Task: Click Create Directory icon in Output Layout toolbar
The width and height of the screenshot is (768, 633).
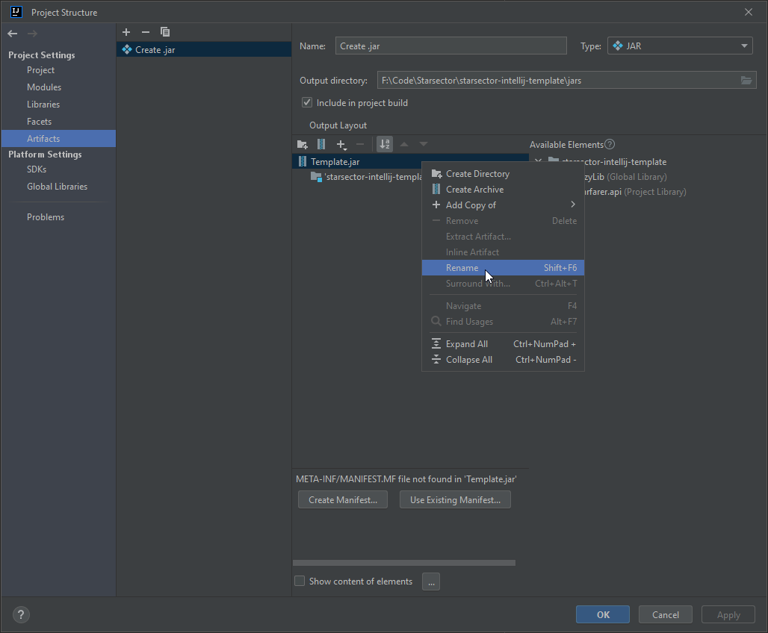Action: 303,144
